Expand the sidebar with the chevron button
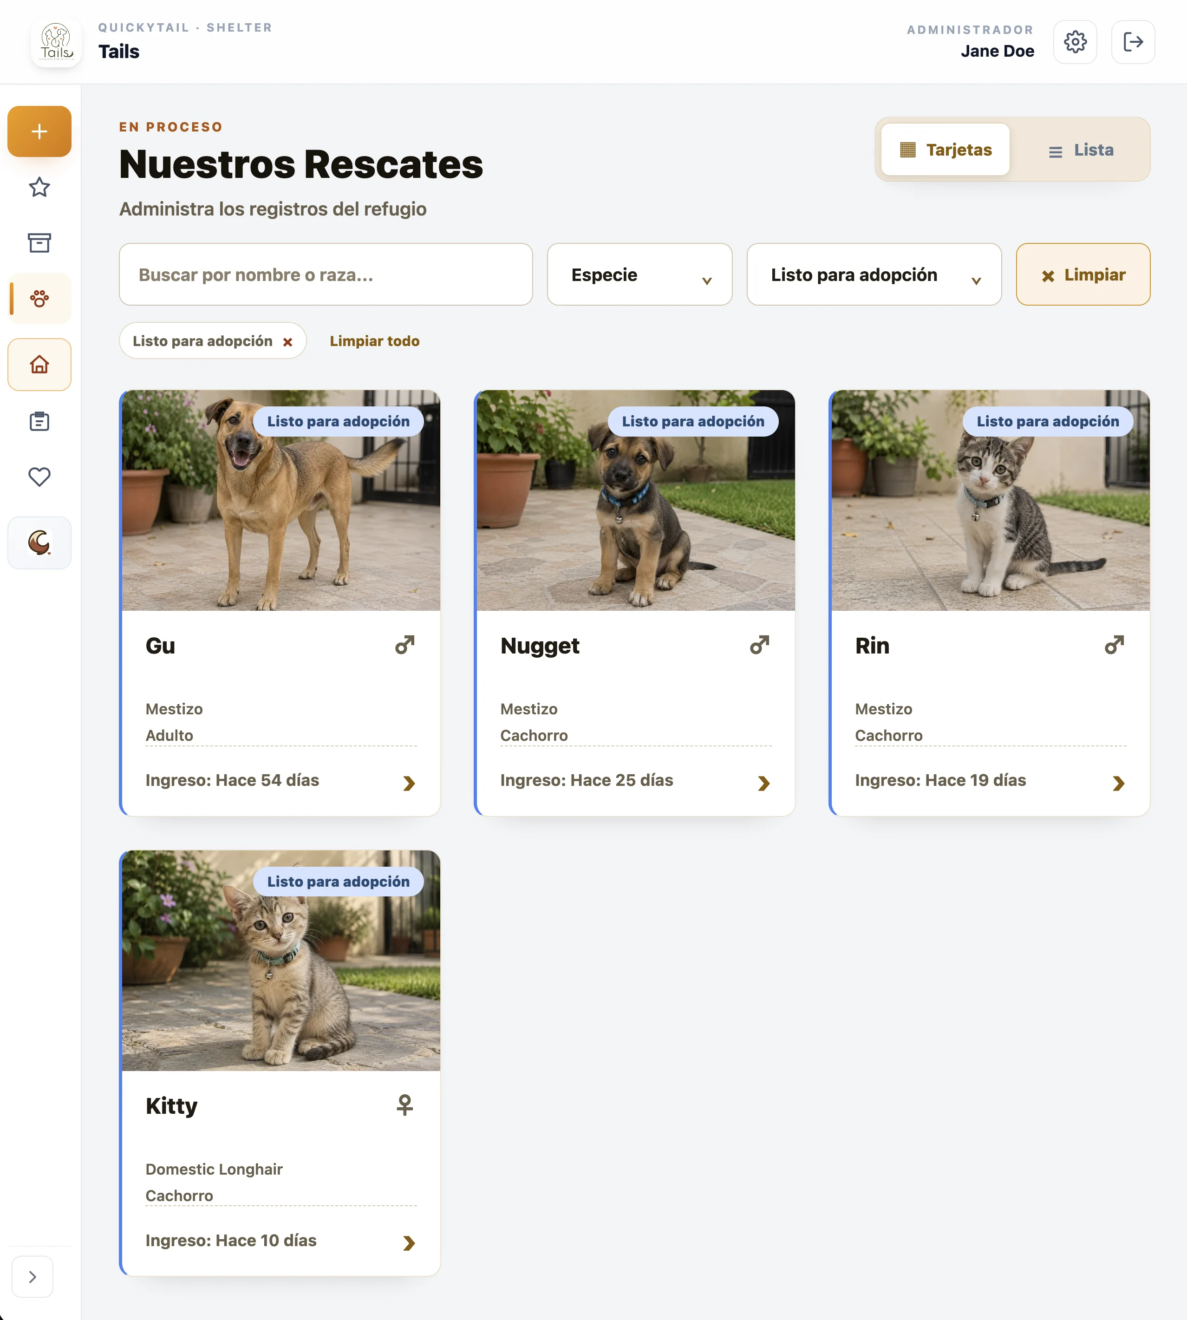 pyautogui.click(x=33, y=1276)
